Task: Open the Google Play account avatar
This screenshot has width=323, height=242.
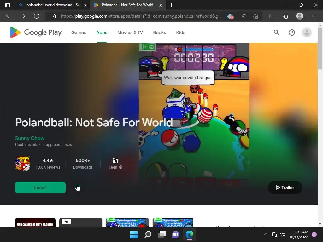Action: point(307,32)
